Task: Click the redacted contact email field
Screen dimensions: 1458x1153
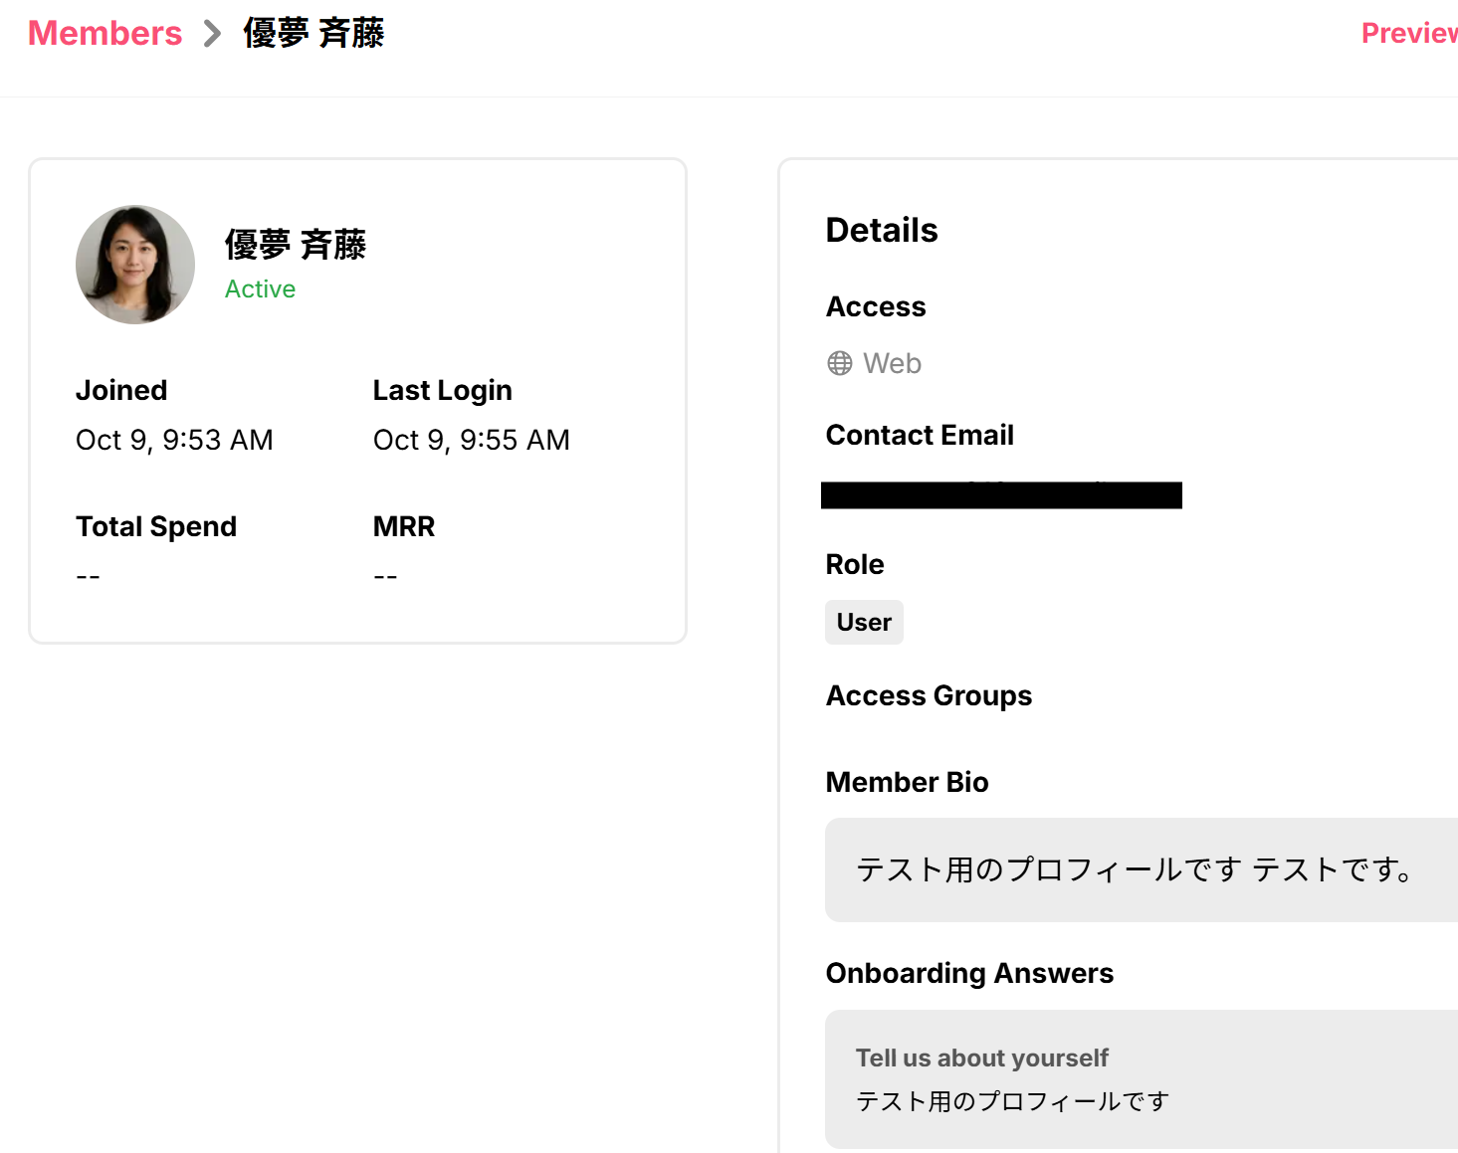Action: pos(1001,494)
